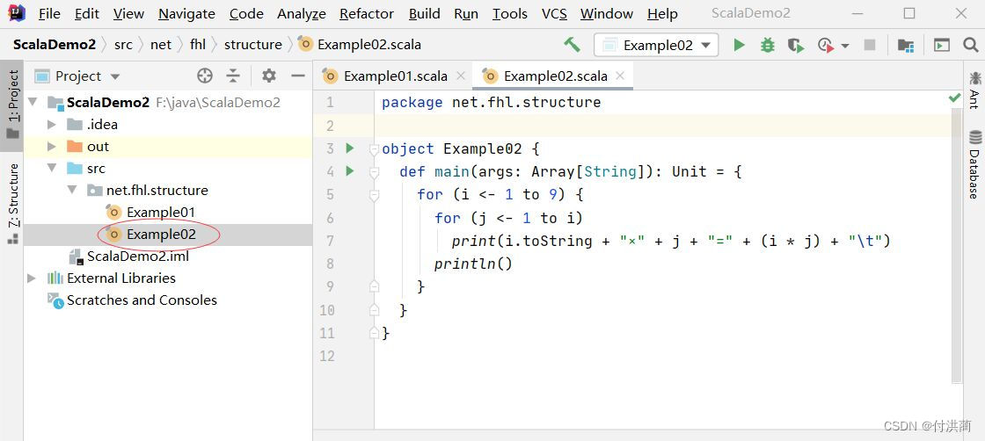This screenshot has height=441, width=985.
Task: Open the Run menu
Action: pyautogui.click(x=466, y=14)
